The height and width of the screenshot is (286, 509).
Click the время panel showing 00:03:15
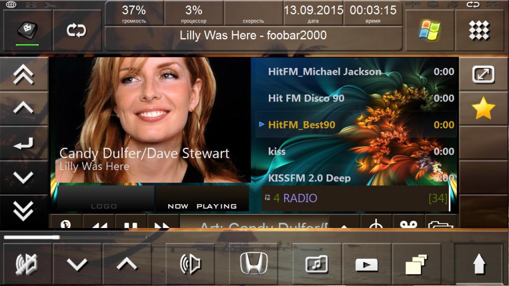pos(373,13)
